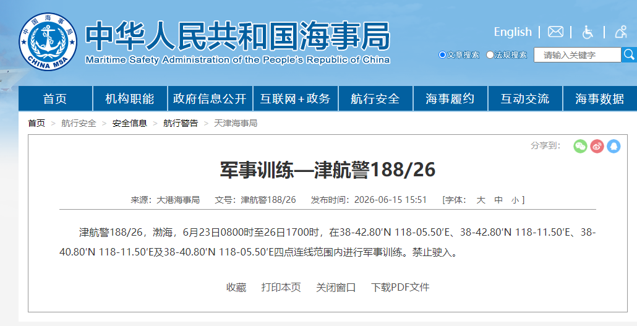
Task: Click 打印本页 to print the page
Action: (281, 288)
